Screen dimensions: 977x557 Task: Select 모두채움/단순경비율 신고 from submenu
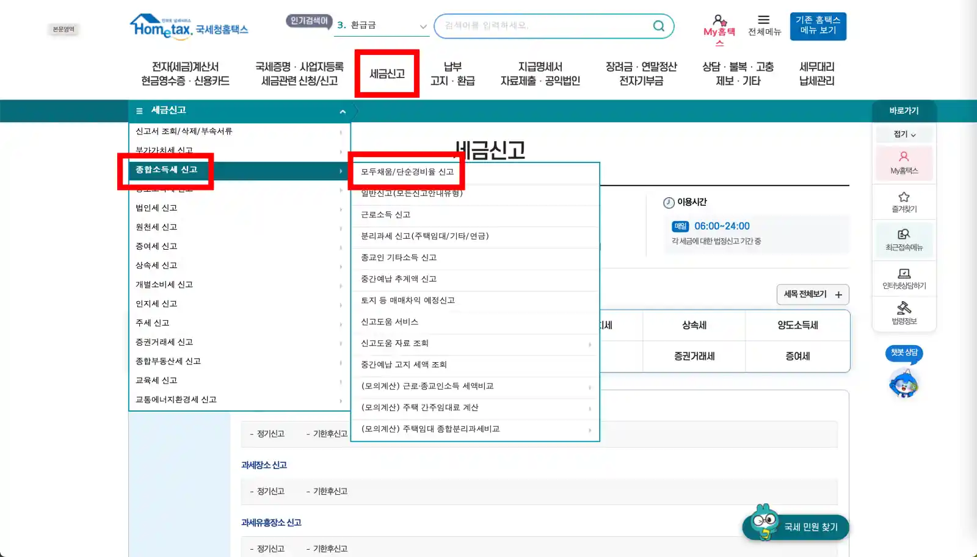407,172
